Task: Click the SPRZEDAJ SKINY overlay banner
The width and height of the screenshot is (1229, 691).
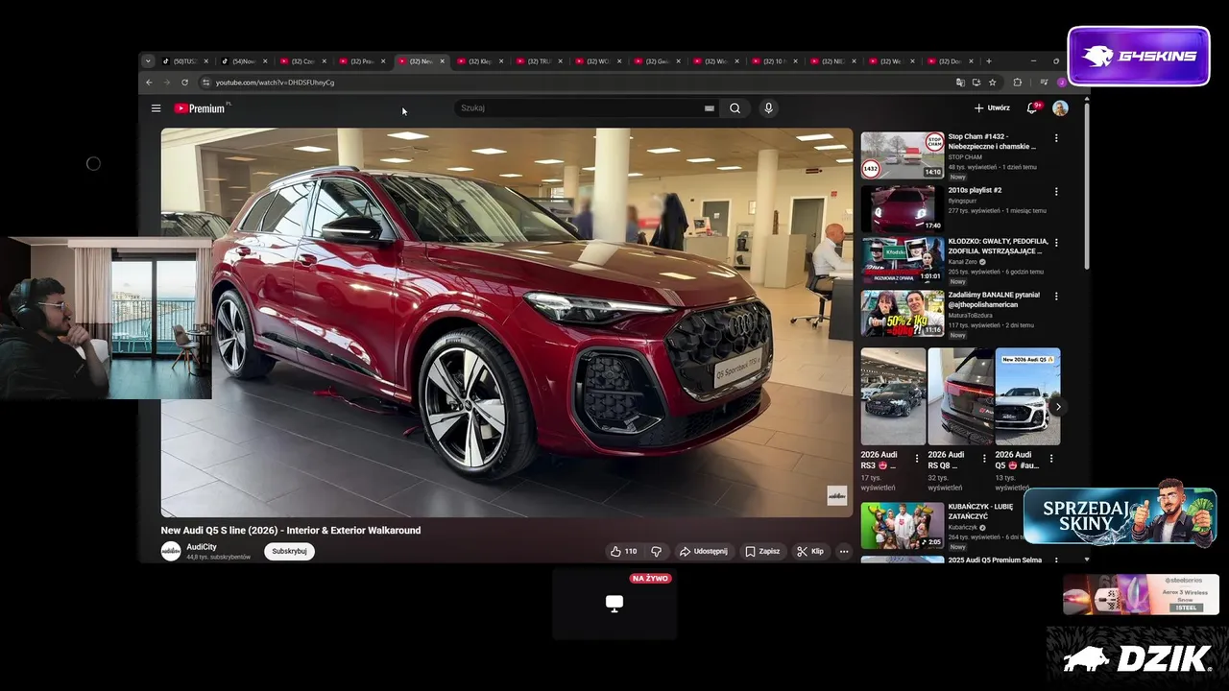Action: (1120, 516)
